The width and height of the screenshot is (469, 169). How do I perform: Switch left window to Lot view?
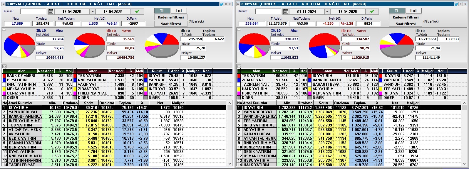[x=179, y=11]
